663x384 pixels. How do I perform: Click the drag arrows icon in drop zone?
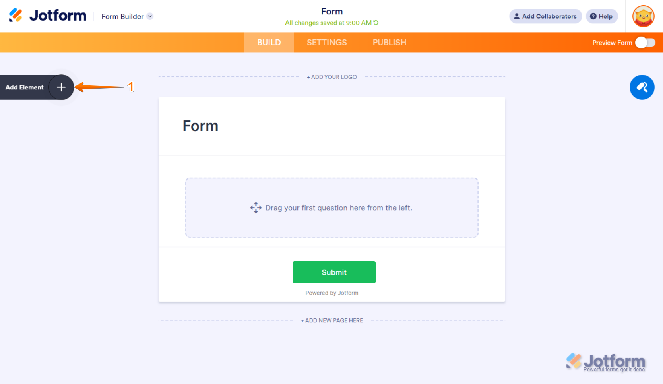256,208
